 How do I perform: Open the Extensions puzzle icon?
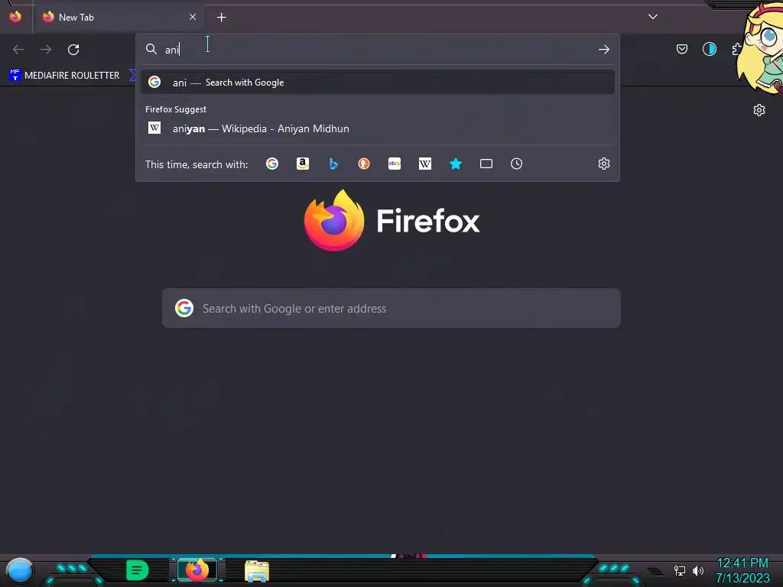737,49
